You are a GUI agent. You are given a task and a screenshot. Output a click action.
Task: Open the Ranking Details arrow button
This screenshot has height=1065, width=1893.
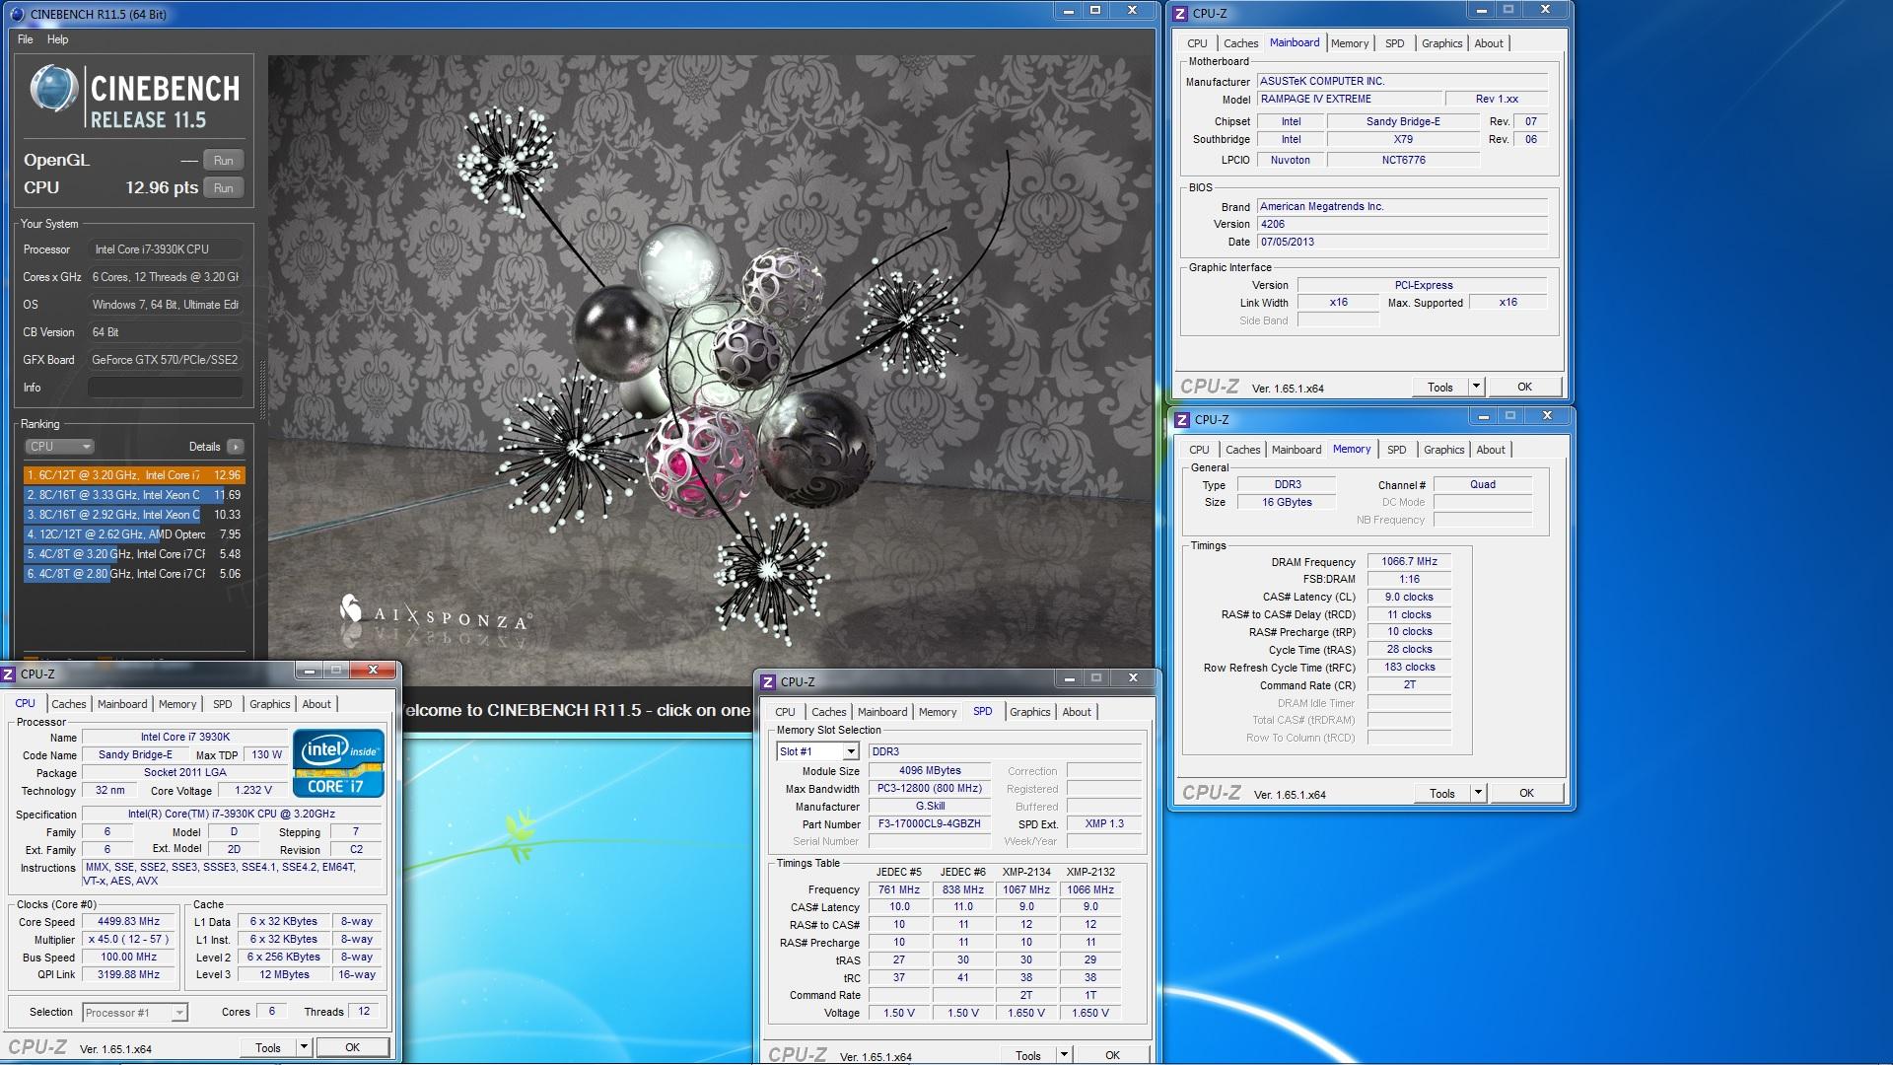[235, 447]
